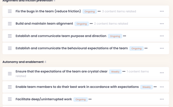This screenshot has width=173, height=107.
Task: Open right-side options menu for Fix the bugs row
Action: point(162,11)
